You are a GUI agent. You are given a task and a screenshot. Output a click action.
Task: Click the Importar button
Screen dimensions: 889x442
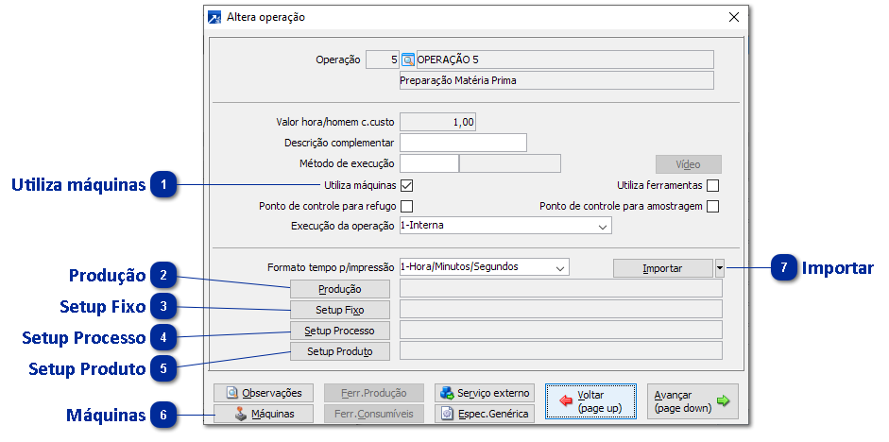click(x=663, y=268)
